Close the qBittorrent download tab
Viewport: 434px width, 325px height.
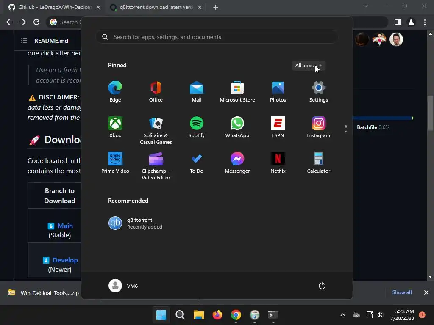click(x=200, y=8)
